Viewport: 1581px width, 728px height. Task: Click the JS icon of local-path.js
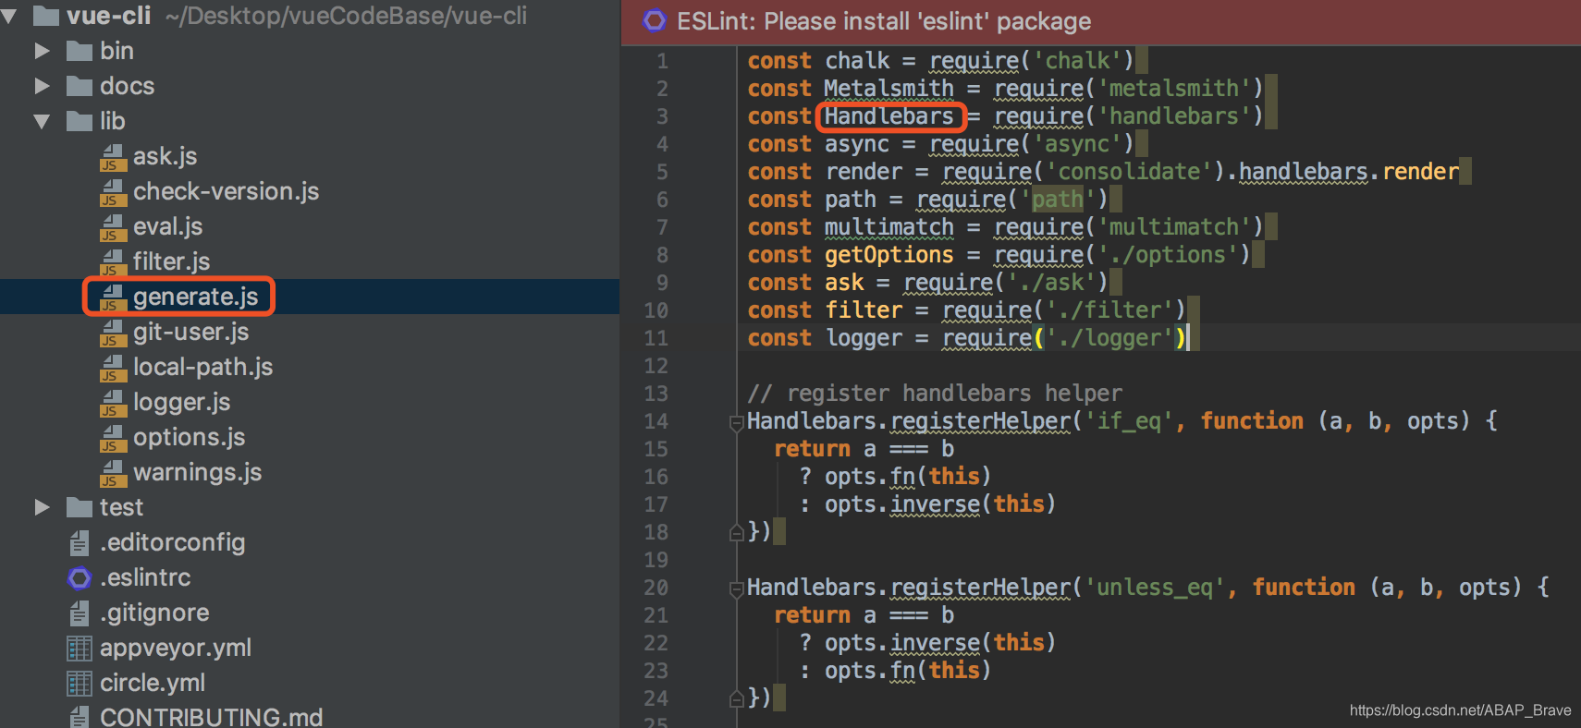113,369
